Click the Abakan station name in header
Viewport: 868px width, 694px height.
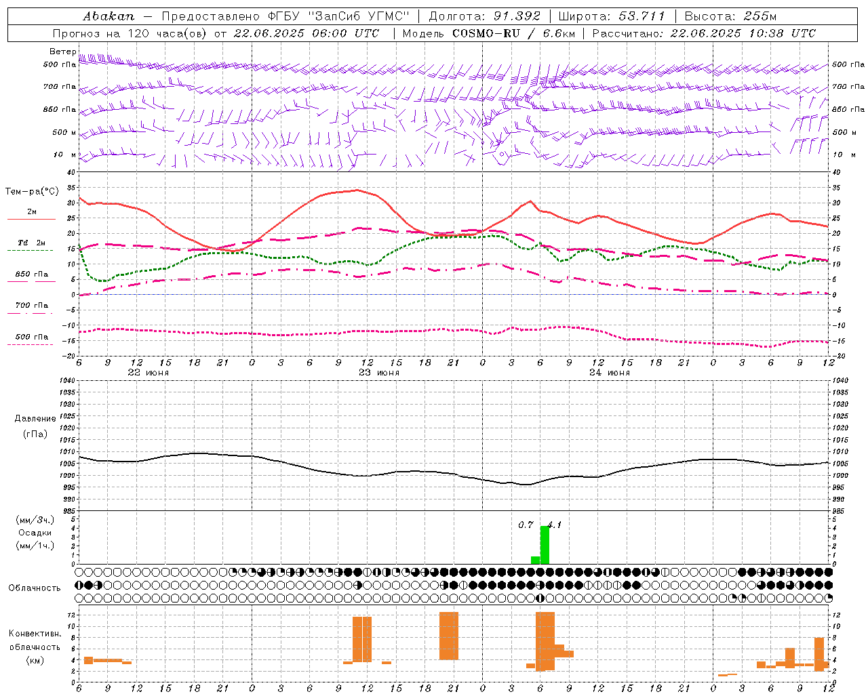pos(108,16)
